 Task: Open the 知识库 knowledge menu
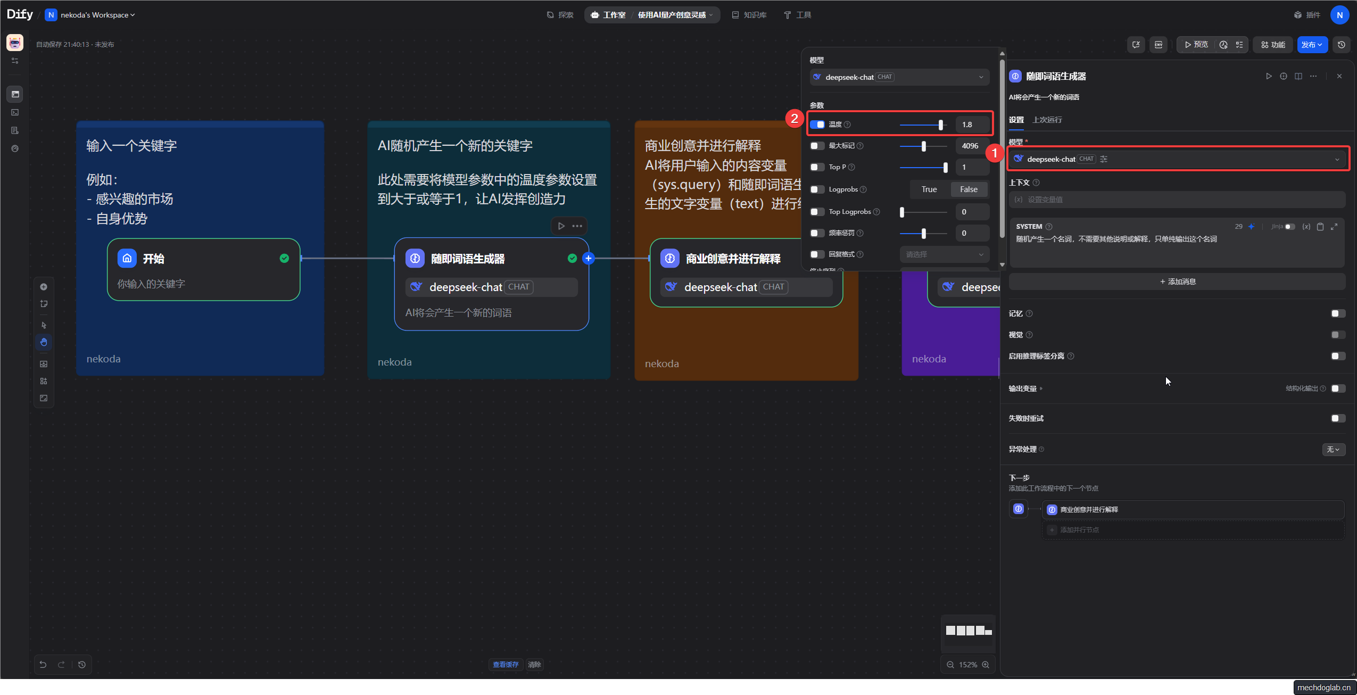click(749, 15)
